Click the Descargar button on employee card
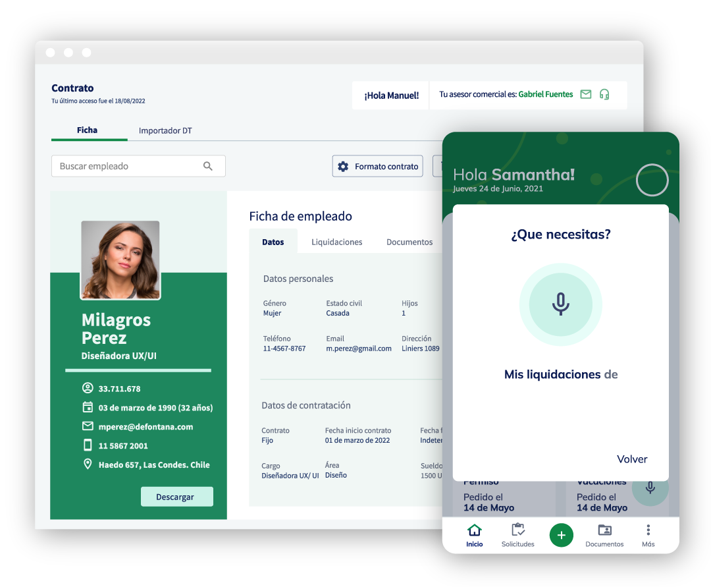 tap(176, 496)
